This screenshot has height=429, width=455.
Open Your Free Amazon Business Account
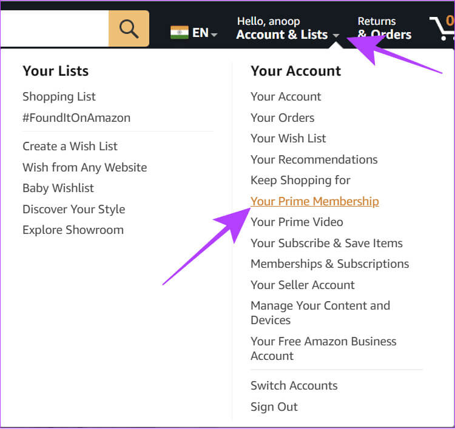point(323,348)
